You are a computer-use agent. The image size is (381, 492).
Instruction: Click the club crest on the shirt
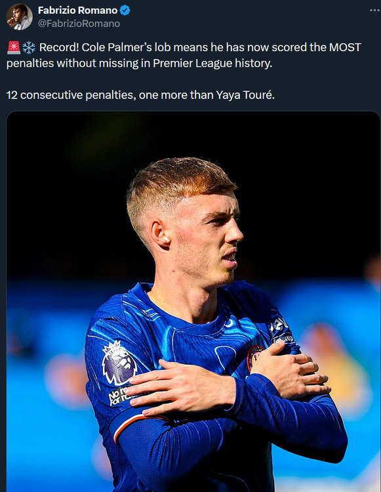click(254, 357)
